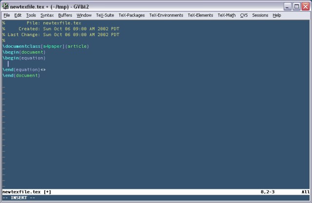Maximize the GVIM2 window
Viewport: 312px width, 203px height.
click(x=296, y=6)
